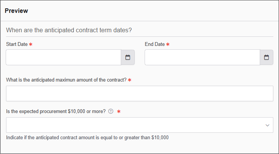This screenshot has width=279, height=154.
Task: Click the Preview panel heading
Action: [x=16, y=11]
